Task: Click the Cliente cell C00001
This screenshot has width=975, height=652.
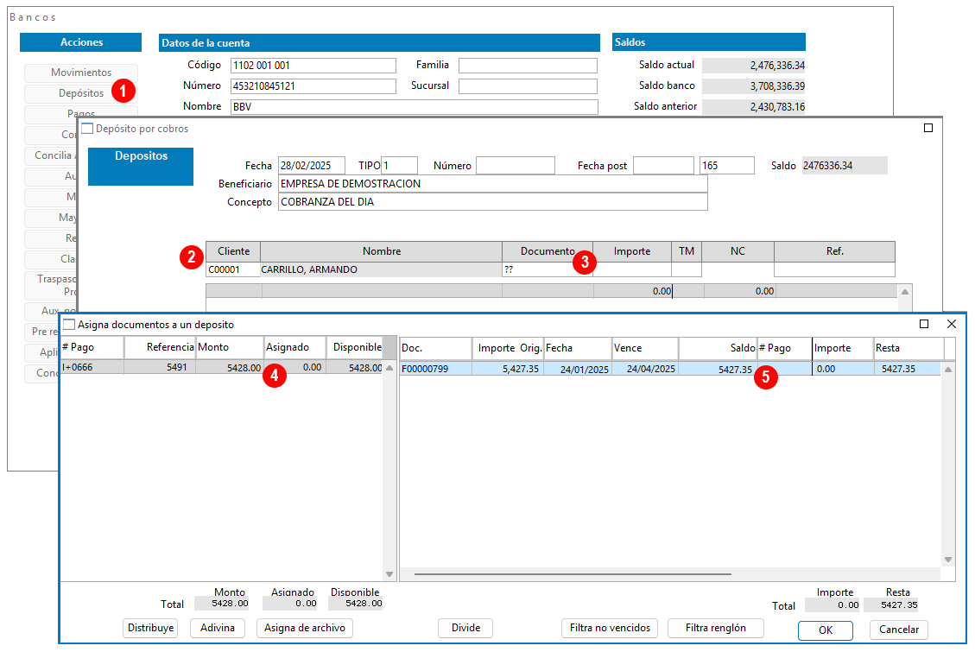Action: [233, 269]
